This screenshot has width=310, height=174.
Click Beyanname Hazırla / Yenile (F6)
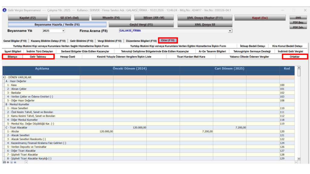(x=57, y=25)
